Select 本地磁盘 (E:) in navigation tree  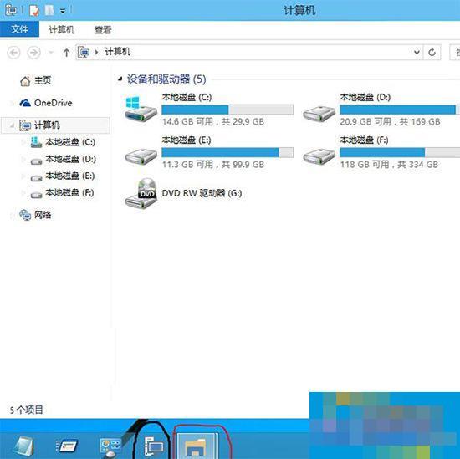click(x=69, y=176)
